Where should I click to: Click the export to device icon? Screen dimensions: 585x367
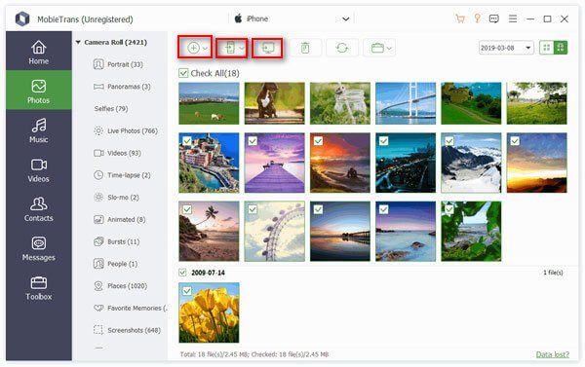click(230, 48)
